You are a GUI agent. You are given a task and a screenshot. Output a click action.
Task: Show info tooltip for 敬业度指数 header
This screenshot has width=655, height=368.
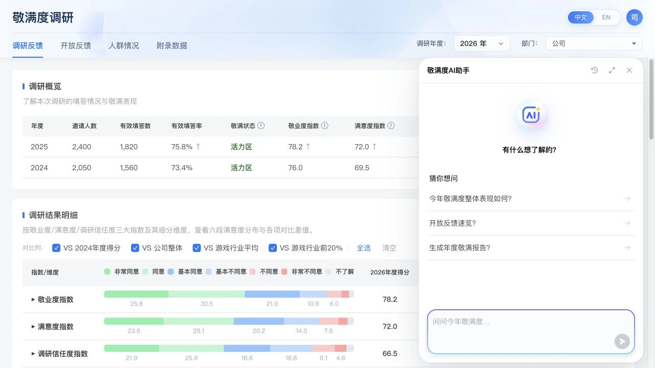tap(324, 126)
